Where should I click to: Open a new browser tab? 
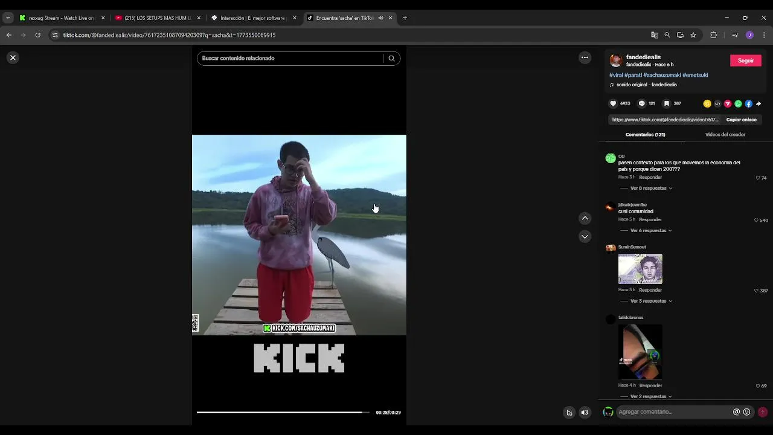(405, 18)
